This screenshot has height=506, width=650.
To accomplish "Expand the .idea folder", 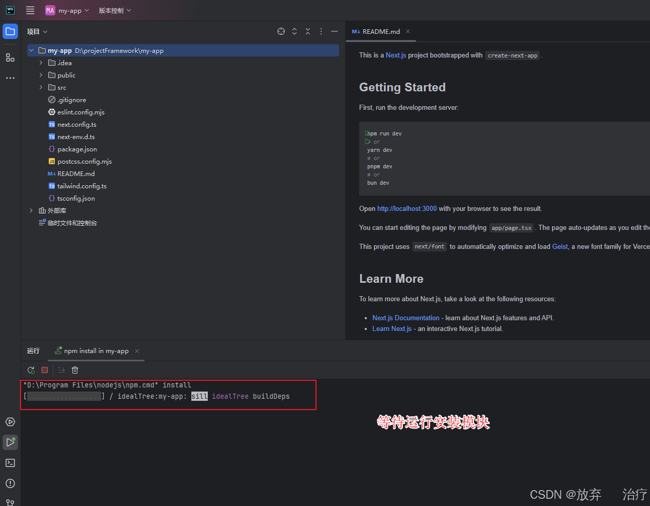I will (41, 63).
